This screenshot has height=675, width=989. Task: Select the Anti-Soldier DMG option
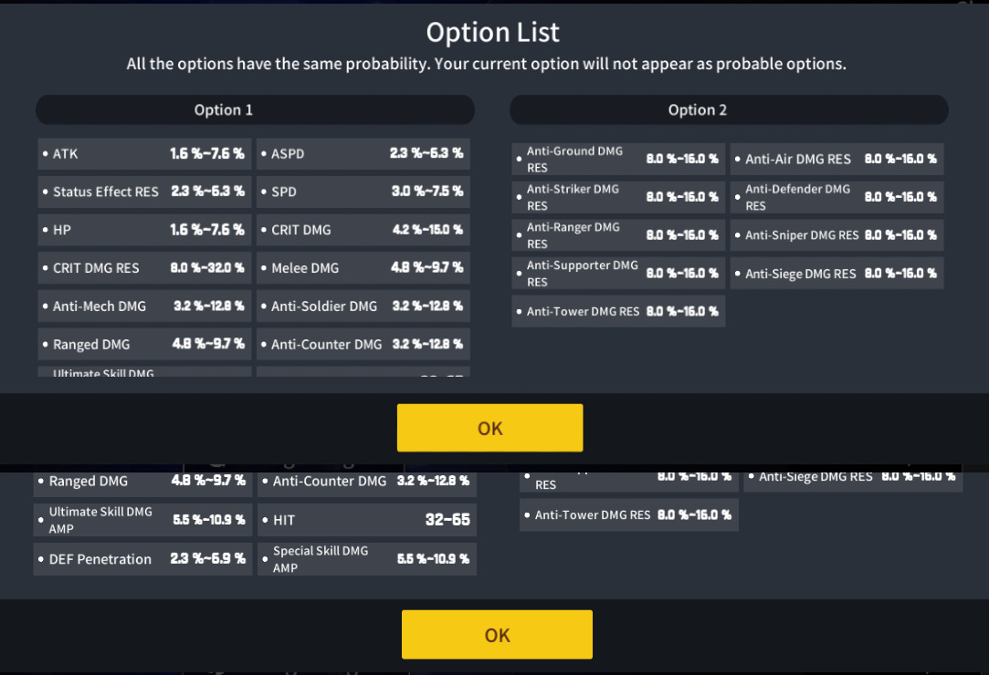point(363,306)
